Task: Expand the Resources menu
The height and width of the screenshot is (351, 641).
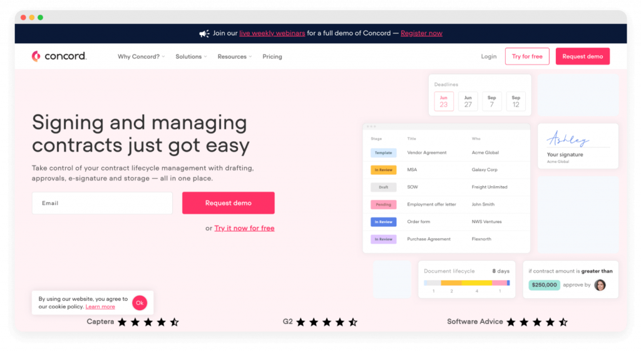Action: point(234,56)
